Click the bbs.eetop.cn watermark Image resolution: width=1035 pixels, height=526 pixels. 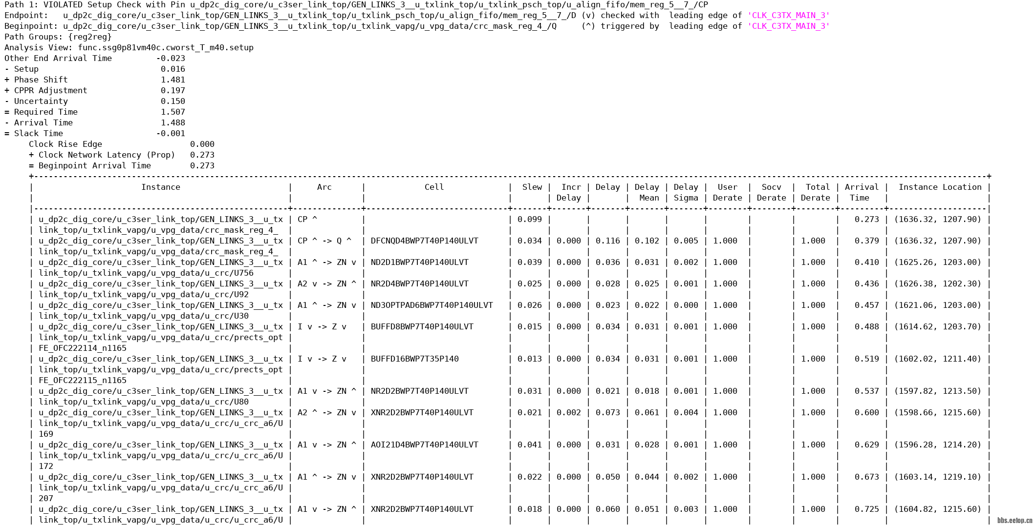[x=1014, y=521]
